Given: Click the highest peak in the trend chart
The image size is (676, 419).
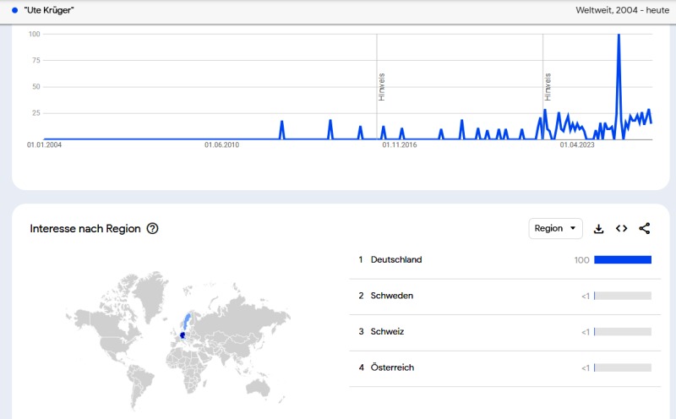Looking at the screenshot, I should point(619,36).
